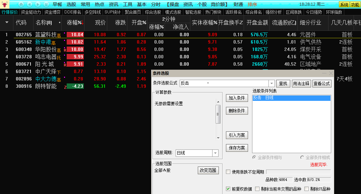Open 选股周期 日线 dropdown

tap(215, 153)
